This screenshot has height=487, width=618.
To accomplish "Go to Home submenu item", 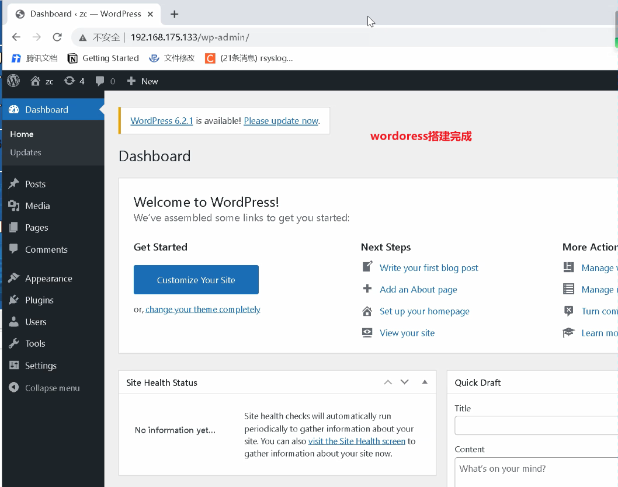I will click(x=22, y=134).
